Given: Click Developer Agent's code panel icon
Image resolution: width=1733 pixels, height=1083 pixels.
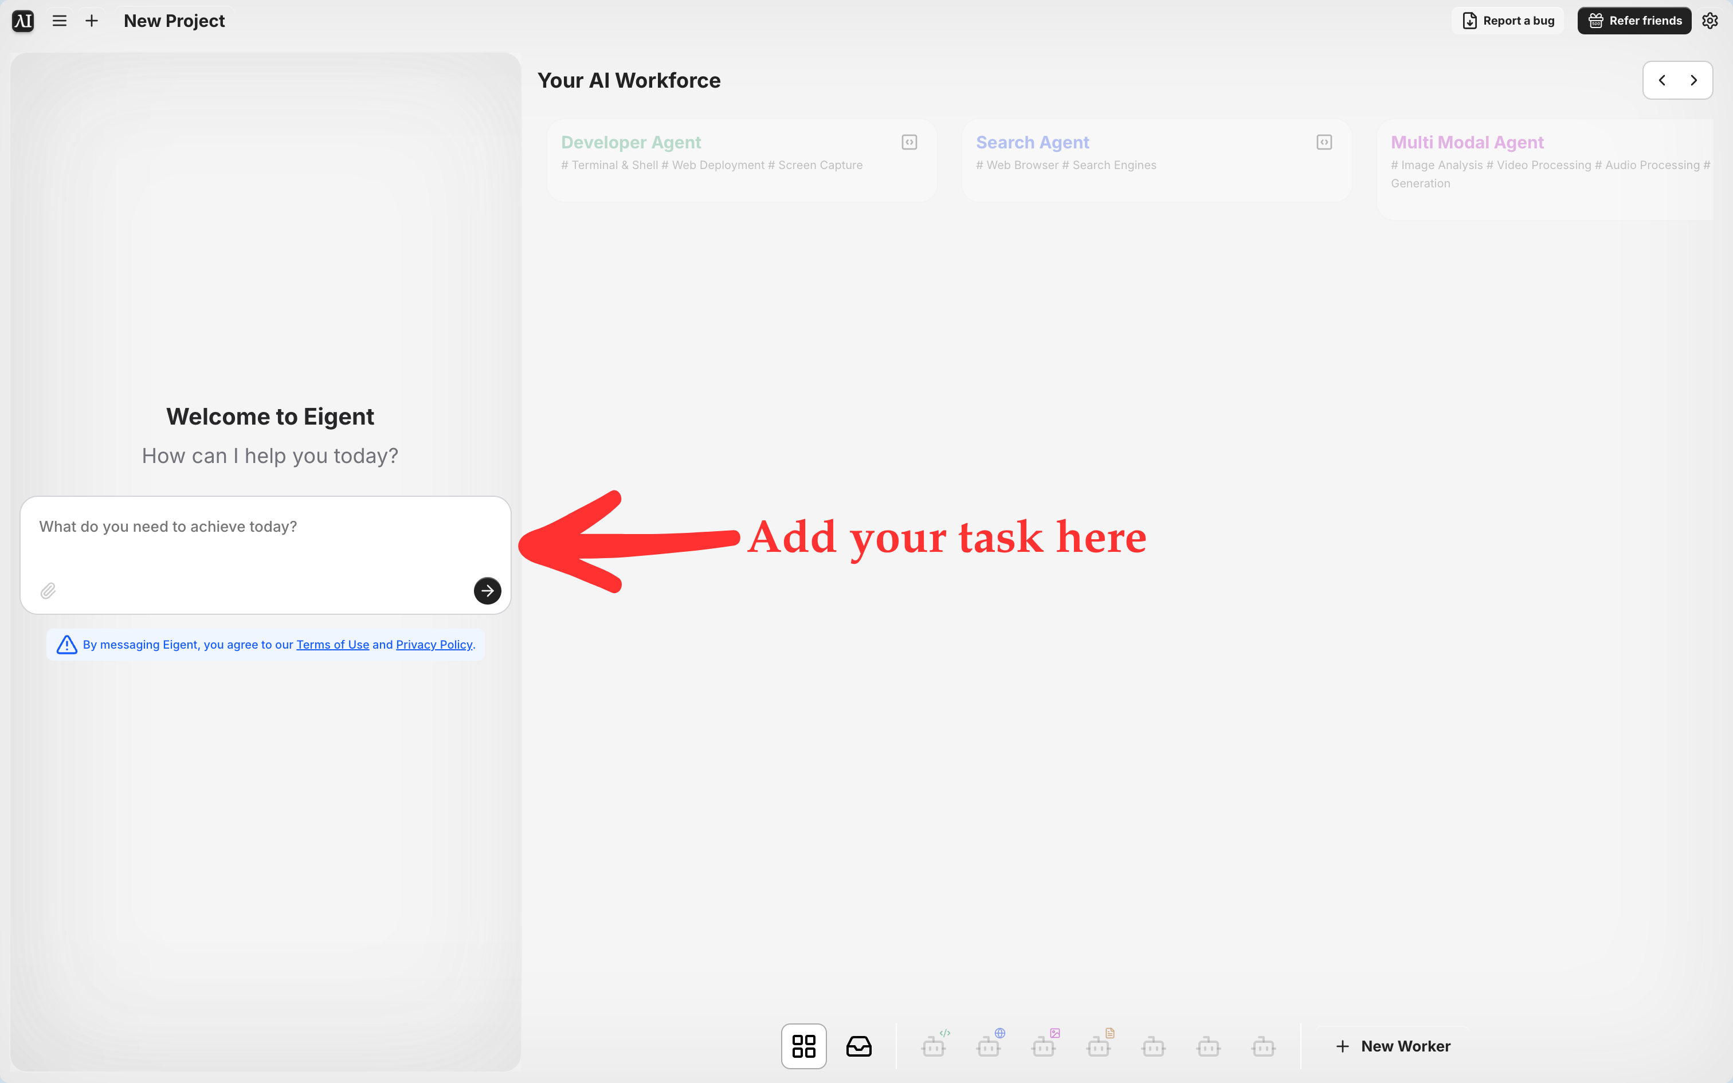Looking at the screenshot, I should (x=909, y=142).
